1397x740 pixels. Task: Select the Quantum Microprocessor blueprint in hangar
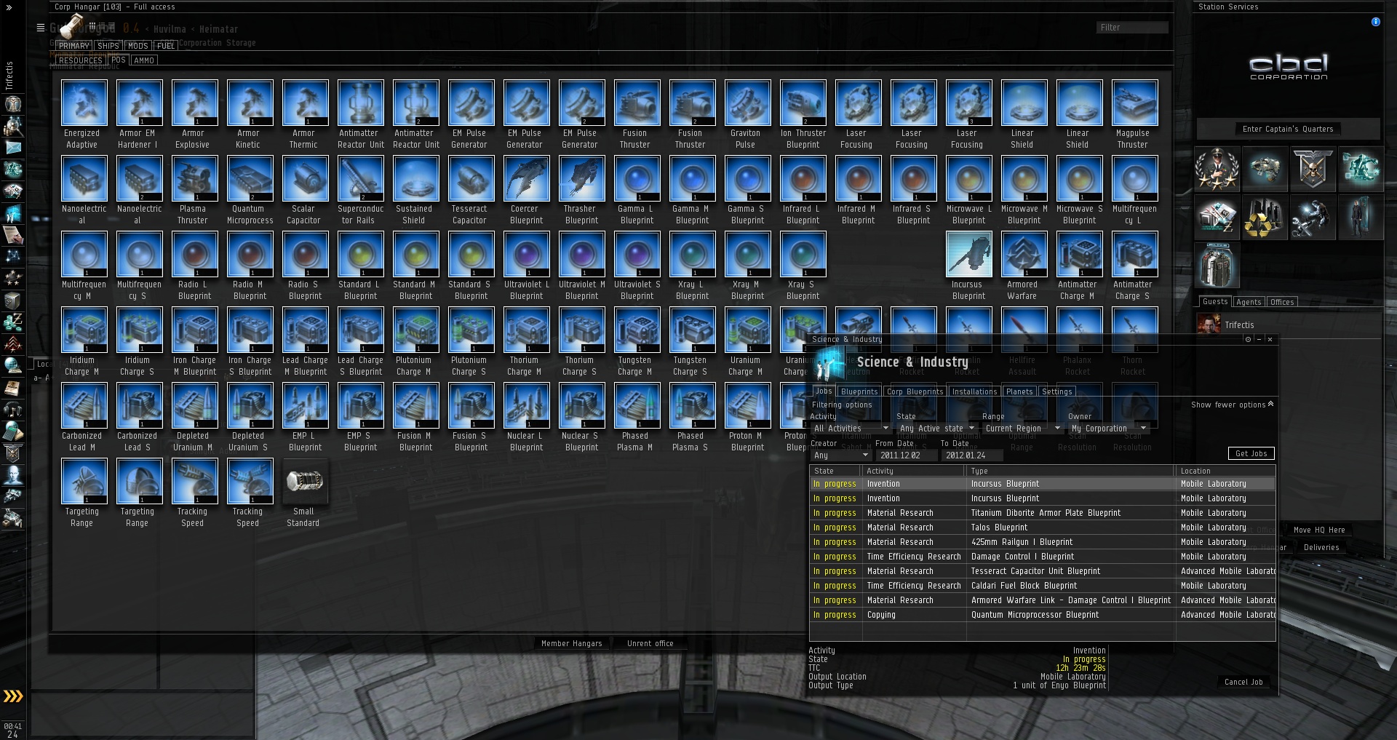250,178
